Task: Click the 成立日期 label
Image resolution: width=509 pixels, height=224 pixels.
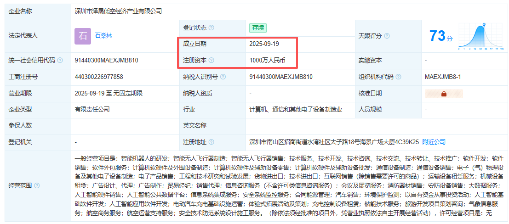Action: point(195,44)
